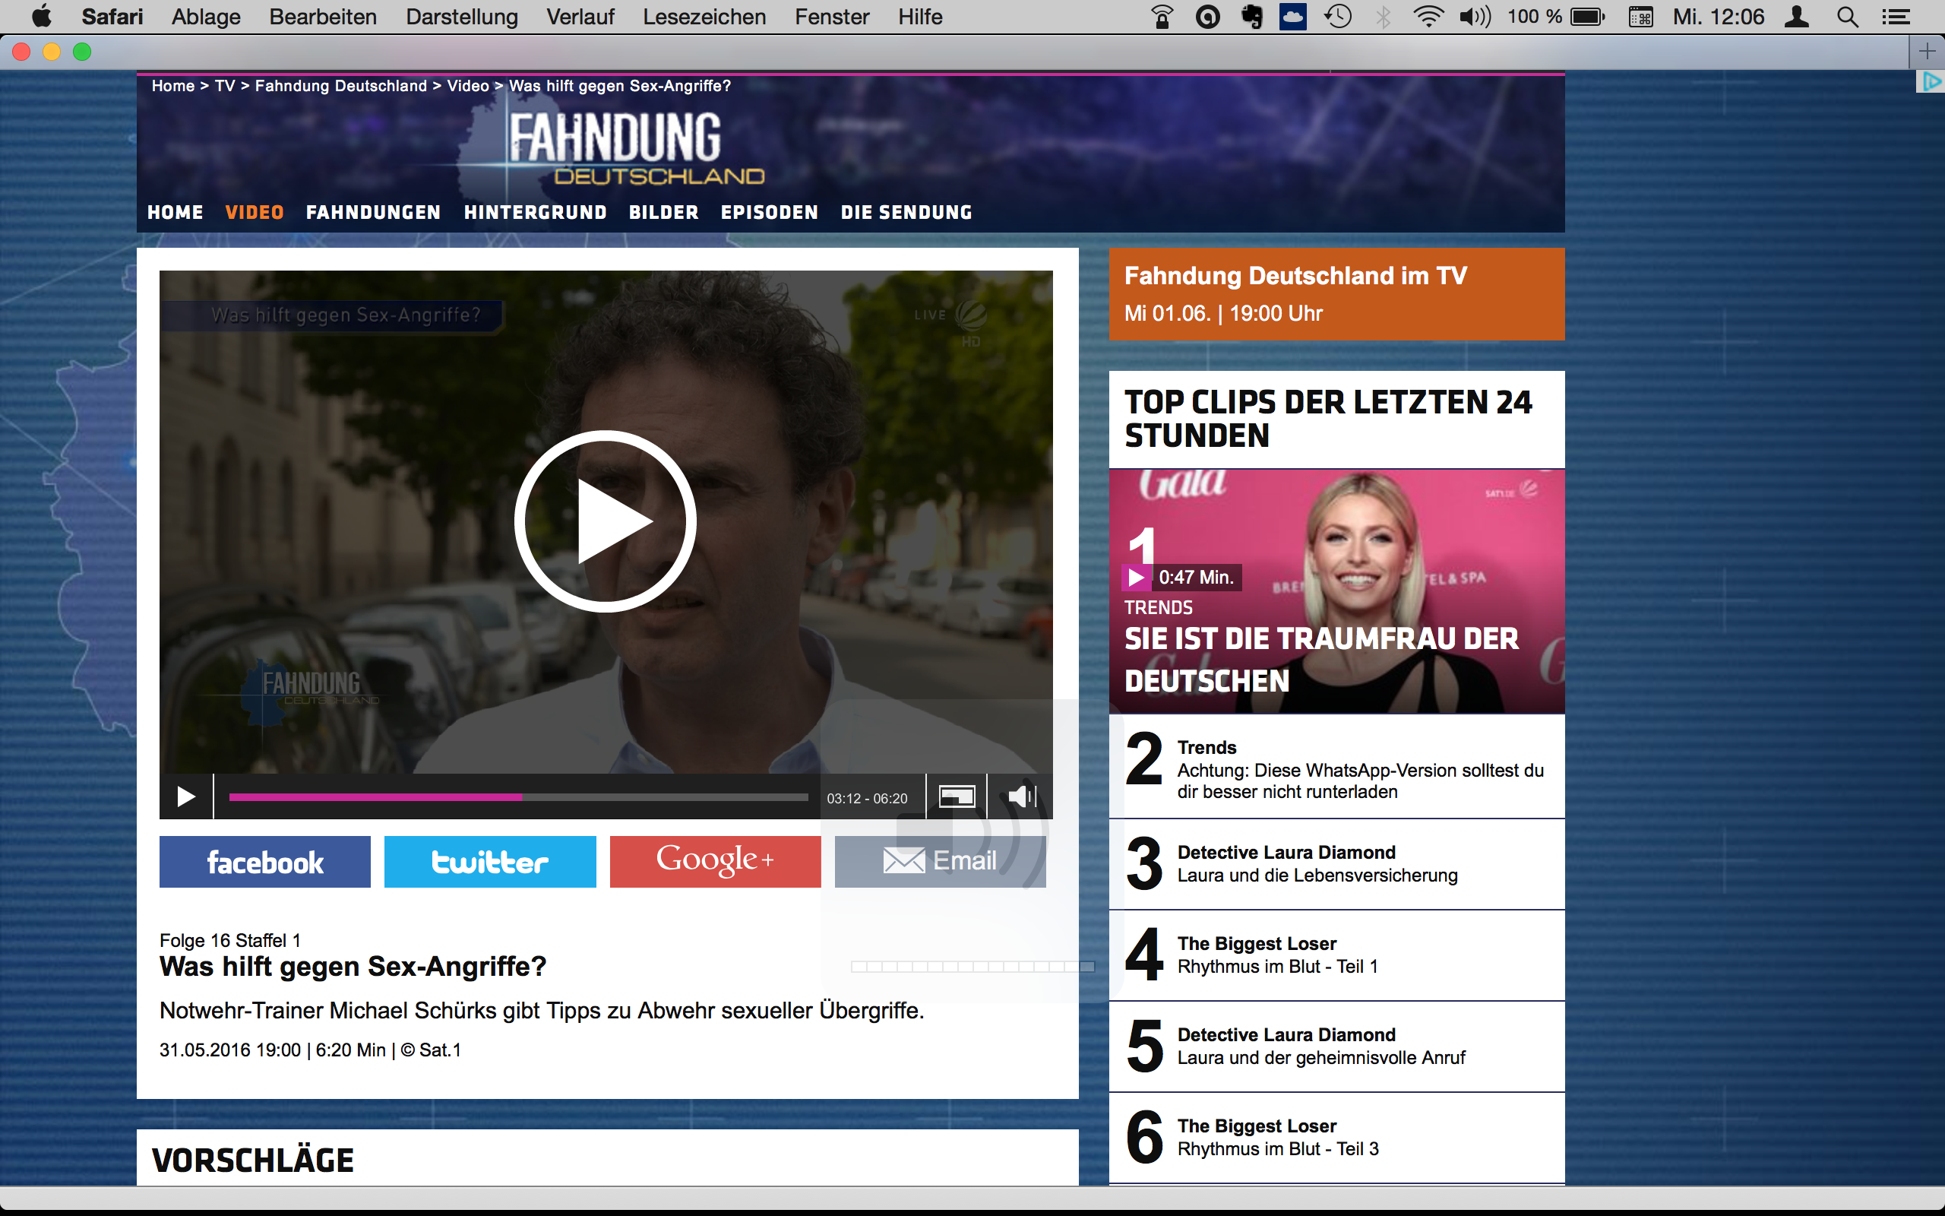Open the VIDEO nav tab
The width and height of the screenshot is (1945, 1216).
tap(255, 212)
